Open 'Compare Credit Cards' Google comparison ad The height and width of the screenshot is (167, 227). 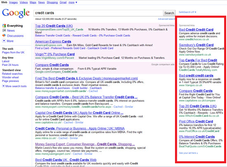coord(52,65)
